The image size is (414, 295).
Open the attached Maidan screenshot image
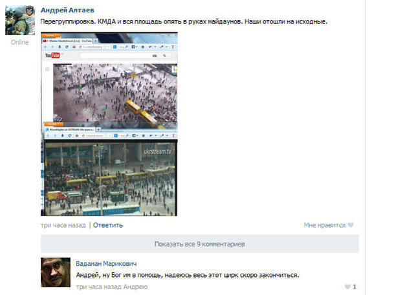[109, 124]
